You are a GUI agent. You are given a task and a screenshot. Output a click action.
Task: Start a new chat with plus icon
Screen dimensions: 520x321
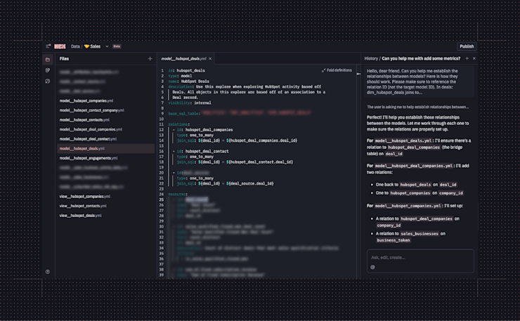[467, 58]
